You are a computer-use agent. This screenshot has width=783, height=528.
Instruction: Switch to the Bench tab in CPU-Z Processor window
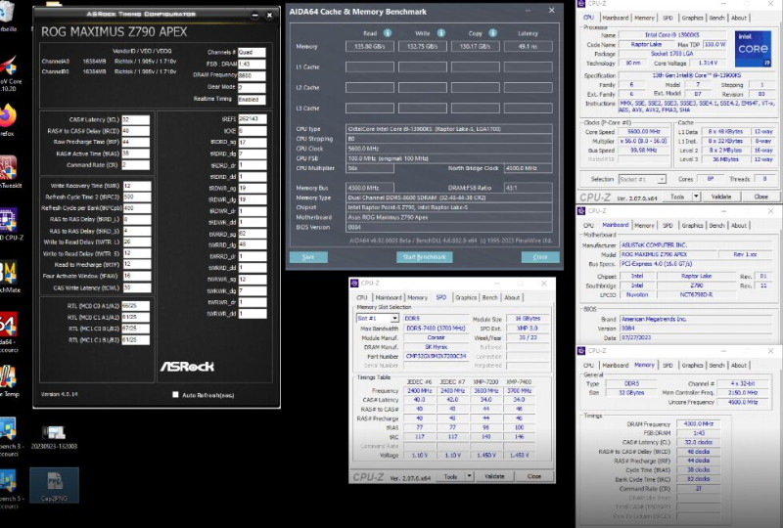coord(716,18)
